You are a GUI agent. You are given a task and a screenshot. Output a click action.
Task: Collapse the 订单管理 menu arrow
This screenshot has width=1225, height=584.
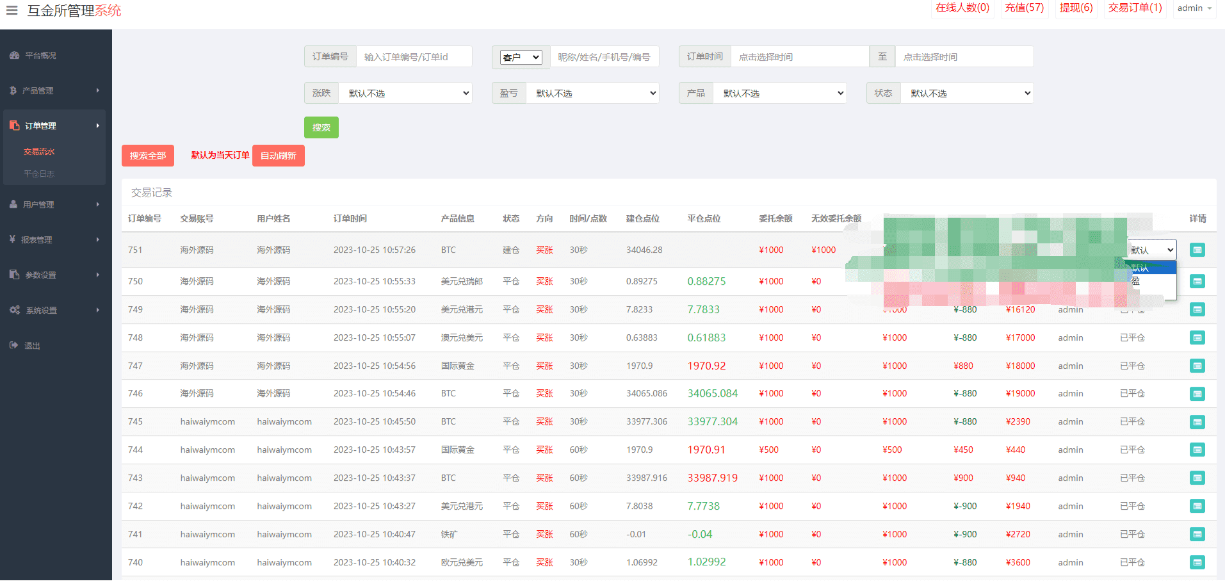point(98,126)
